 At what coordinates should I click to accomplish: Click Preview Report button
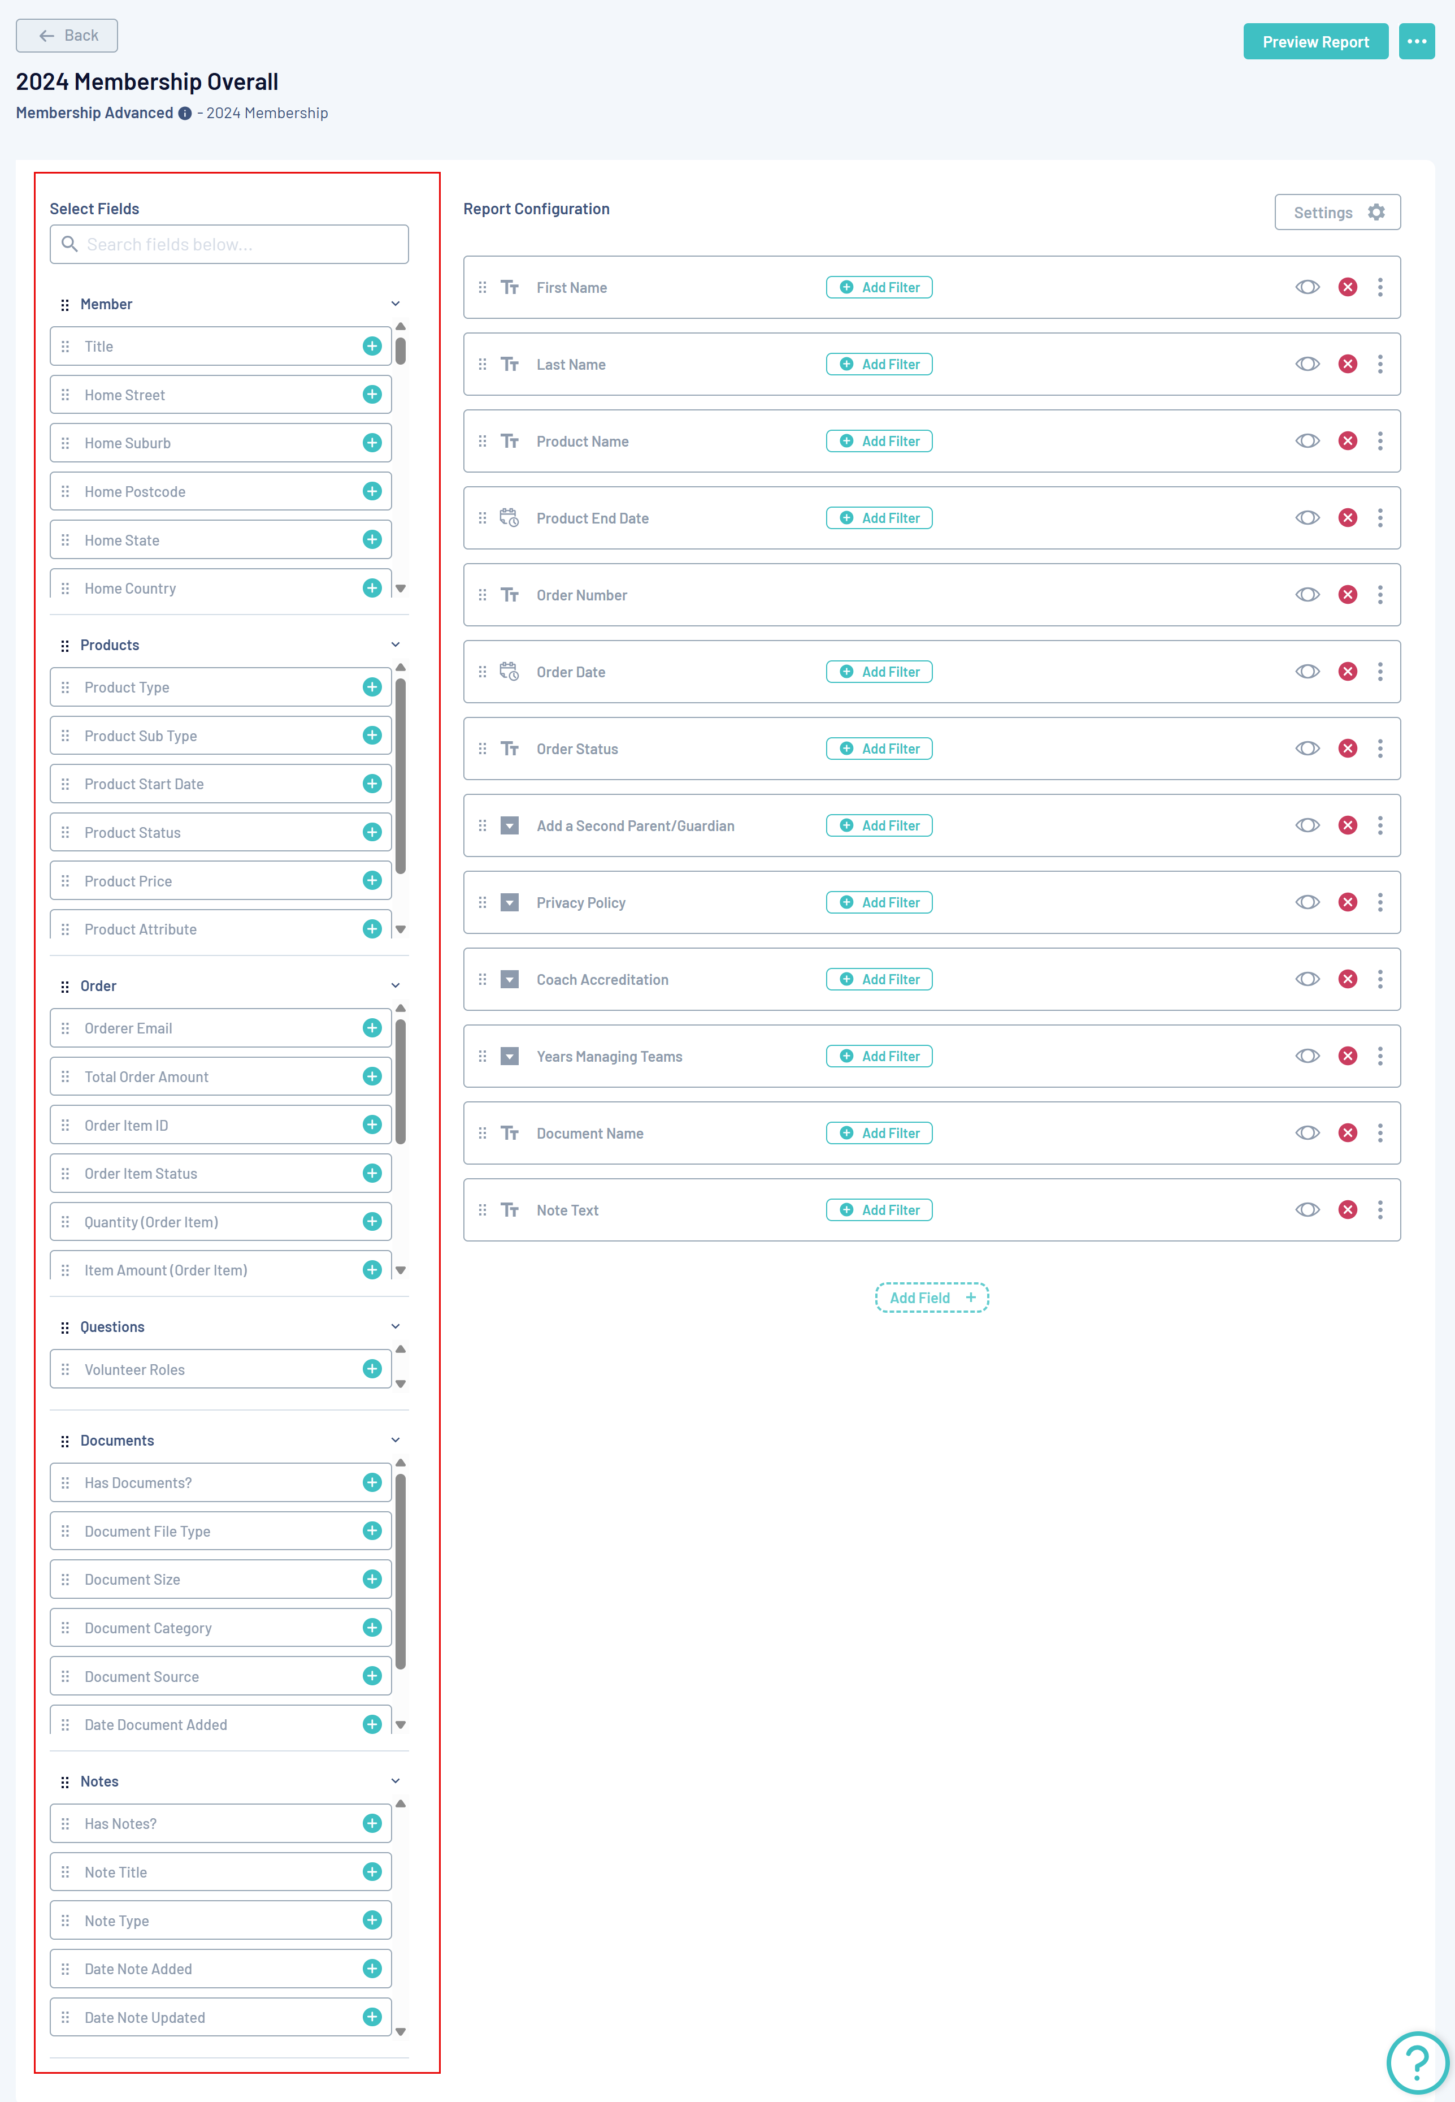tap(1315, 42)
